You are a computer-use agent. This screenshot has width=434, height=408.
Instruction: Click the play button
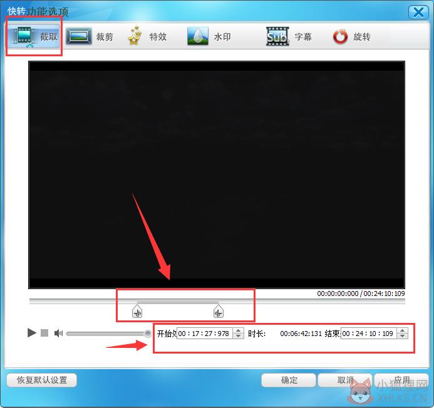[x=32, y=333]
